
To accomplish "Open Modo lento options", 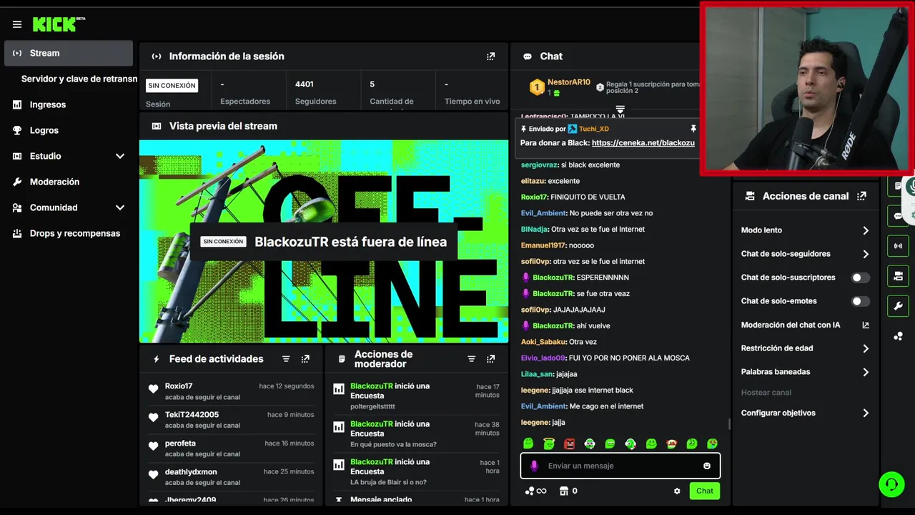I will [x=805, y=230].
